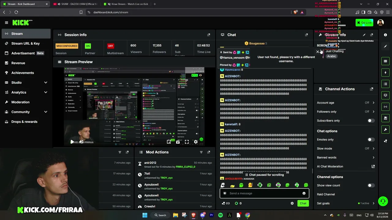The height and width of the screenshot is (220, 392).
Task: Select Stream in the sidebar
Action: tap(26, 34)
